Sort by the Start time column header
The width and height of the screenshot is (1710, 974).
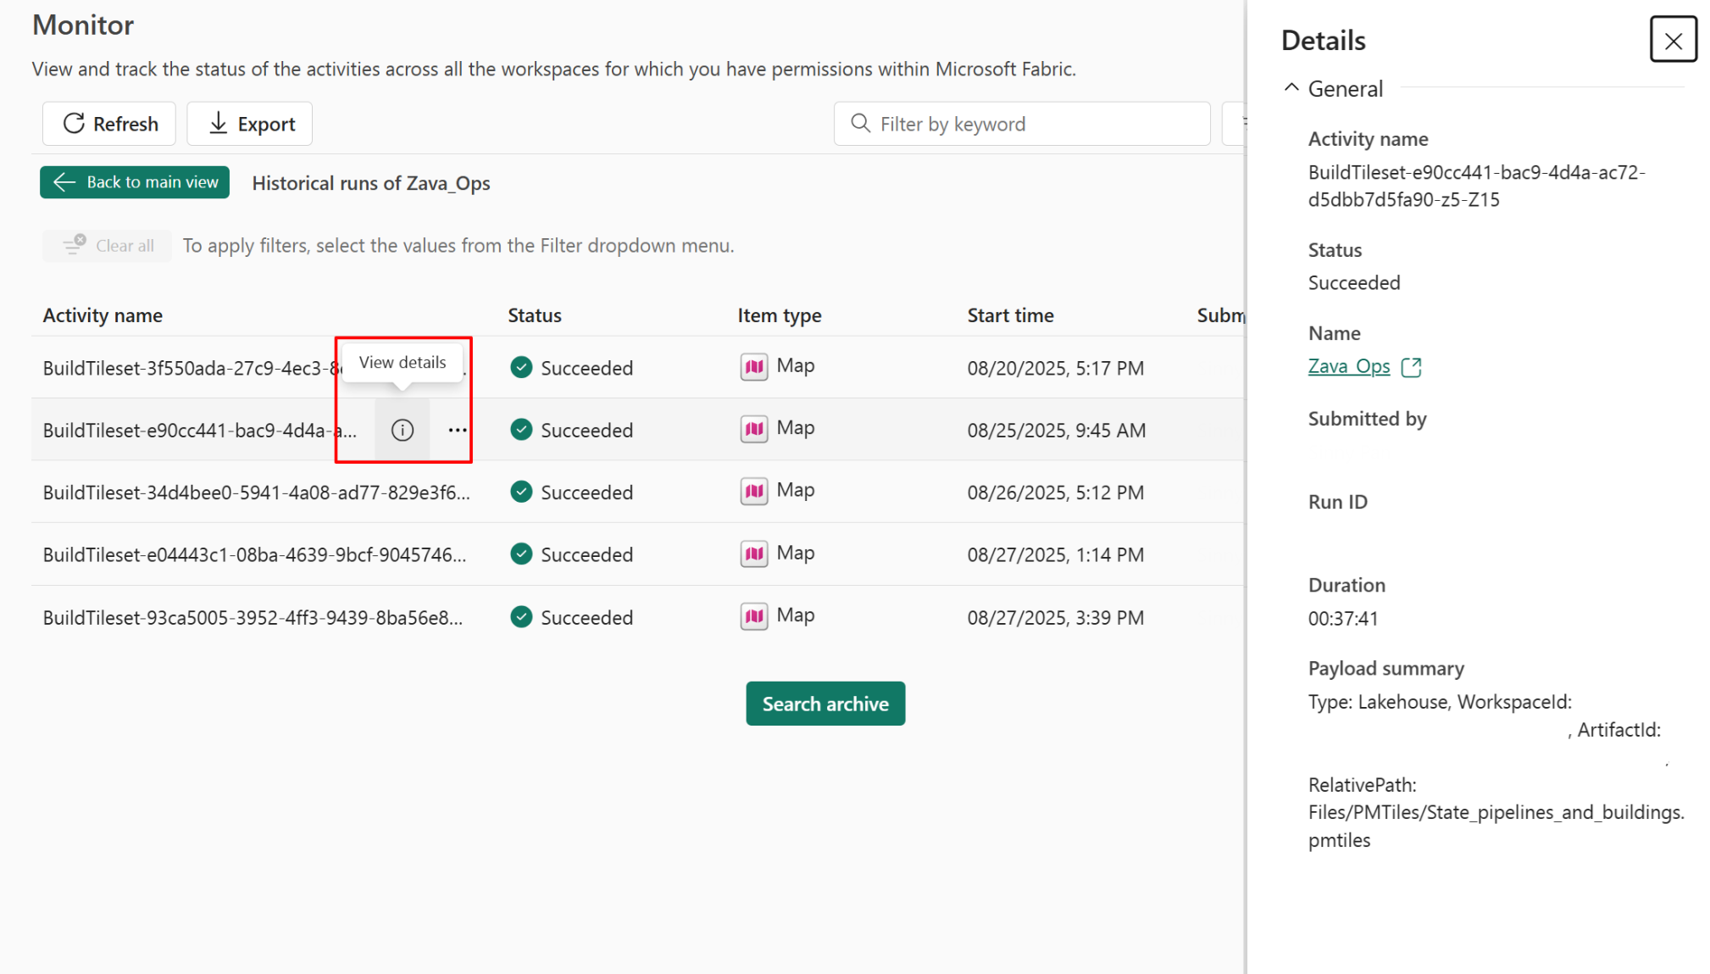click(1010, 315)
